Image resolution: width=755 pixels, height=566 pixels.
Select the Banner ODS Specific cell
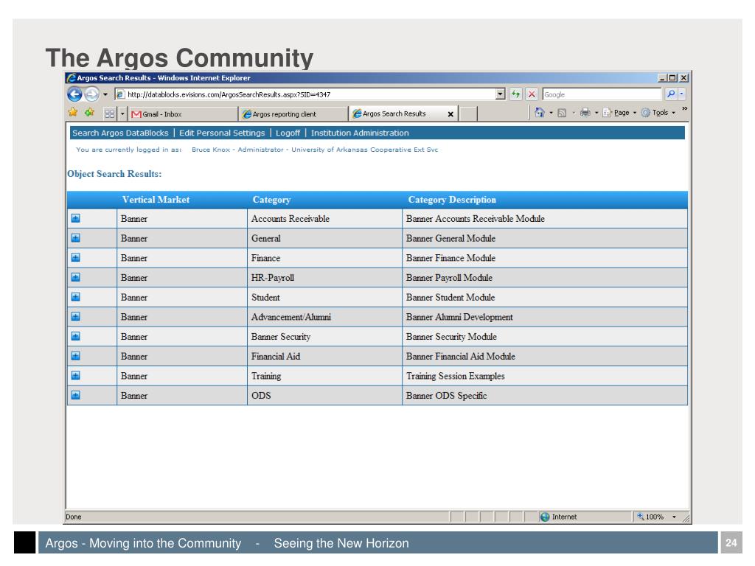pos(545,396)
